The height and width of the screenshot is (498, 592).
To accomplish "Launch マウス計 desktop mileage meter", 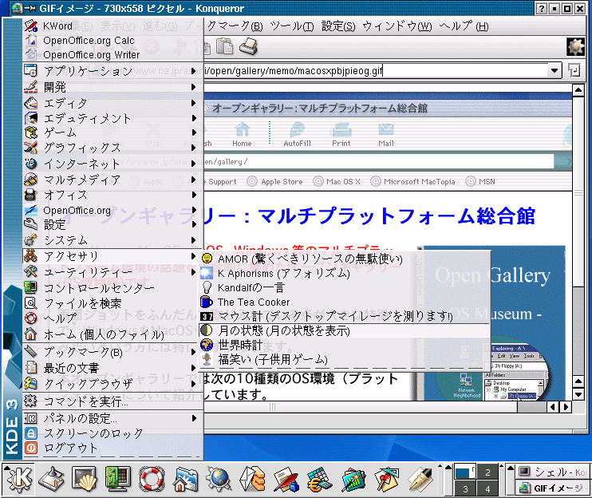I will point(345,316).
